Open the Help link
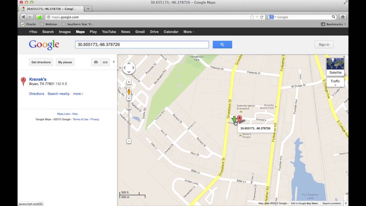Viewport: 366px width, 206px height. tap(75, 114)
